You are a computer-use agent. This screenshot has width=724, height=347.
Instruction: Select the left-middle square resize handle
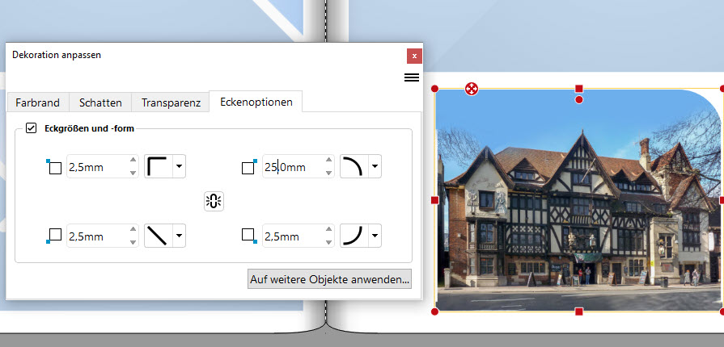click(x=434, y=200)
